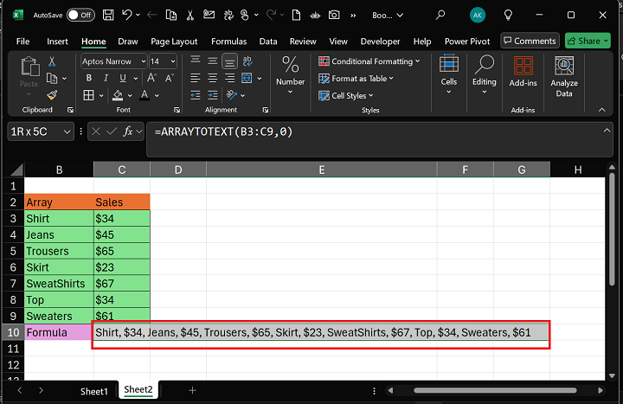Image resolution: width=623 pixels, height=404 pixels.
Task: Click the Comments button
Action: tap(529, 41)
